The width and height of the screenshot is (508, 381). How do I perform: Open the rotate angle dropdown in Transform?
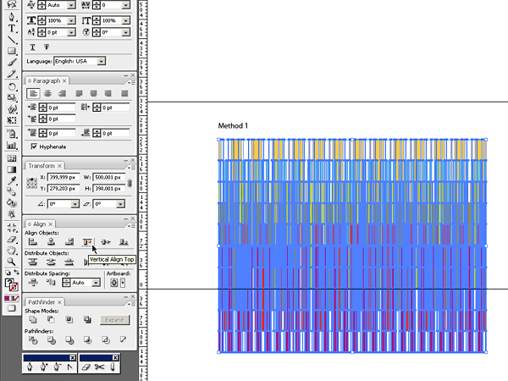tap(75, 204)
